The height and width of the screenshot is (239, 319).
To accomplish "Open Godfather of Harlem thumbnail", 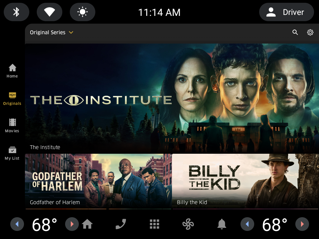I will click(x=98, y=181).
